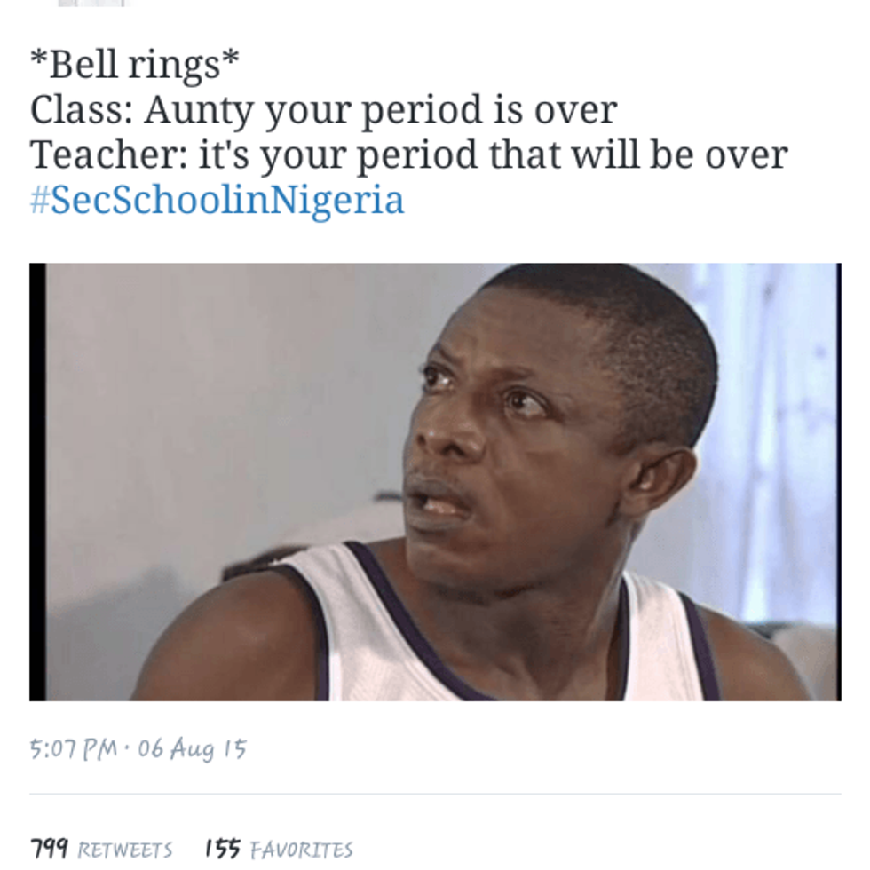Click the '*Bell rings*' text line
870x870 pixels.
pos(134,65)
